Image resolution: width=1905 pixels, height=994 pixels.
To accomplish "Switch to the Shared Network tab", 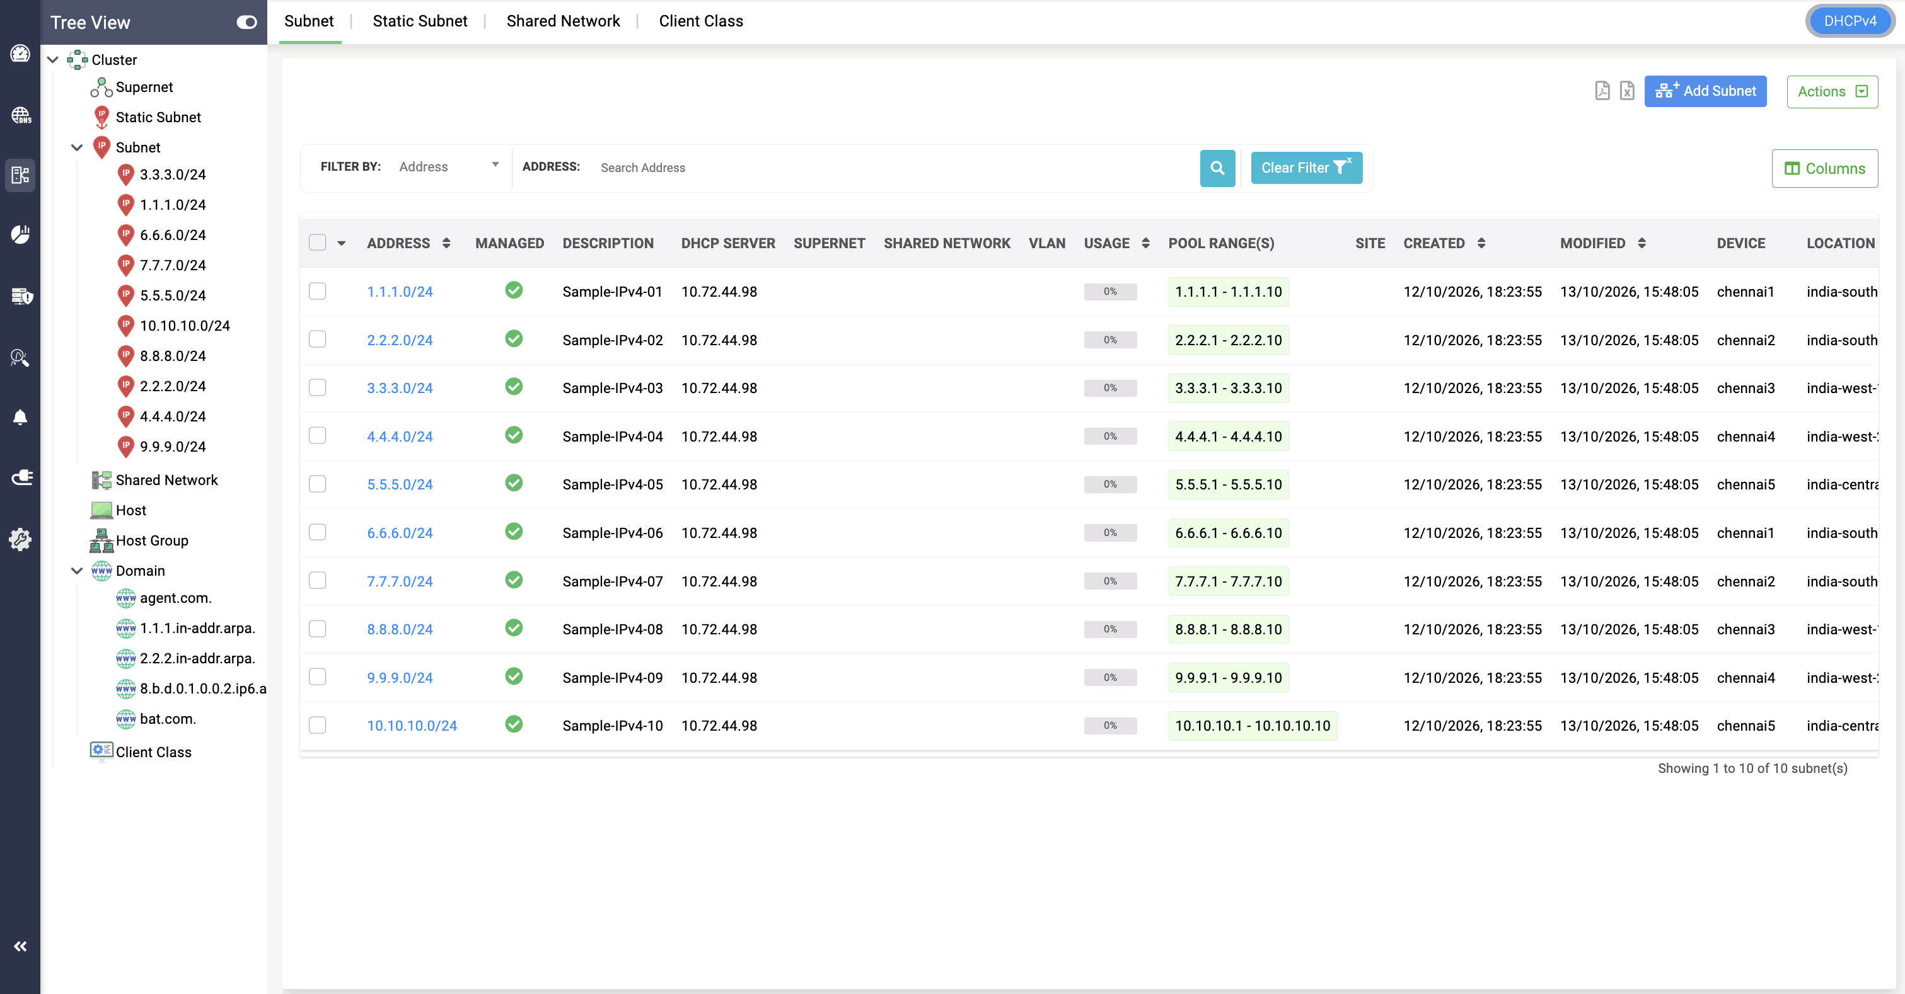I will [x=563, y=21].
